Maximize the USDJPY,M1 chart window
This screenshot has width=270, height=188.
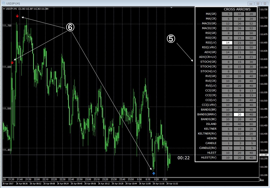point(258,3)
